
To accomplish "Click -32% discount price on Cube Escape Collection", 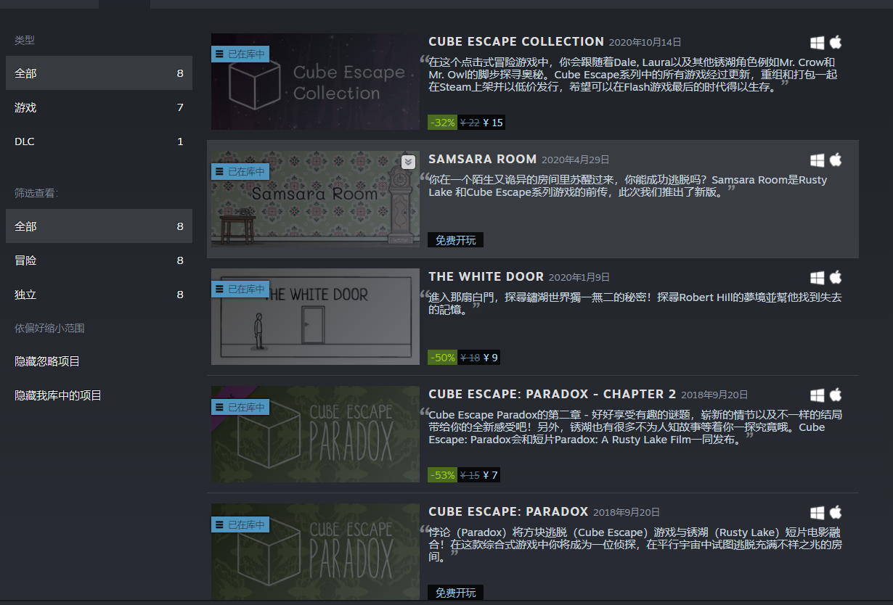I will tap(466, 123).
